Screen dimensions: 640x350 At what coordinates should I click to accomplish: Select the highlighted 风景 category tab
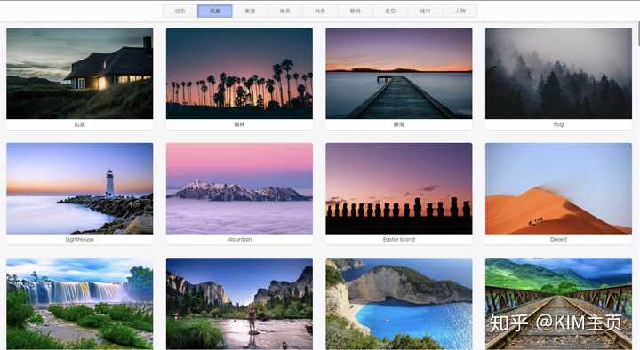pyautogui.click(x=215, y=11)
